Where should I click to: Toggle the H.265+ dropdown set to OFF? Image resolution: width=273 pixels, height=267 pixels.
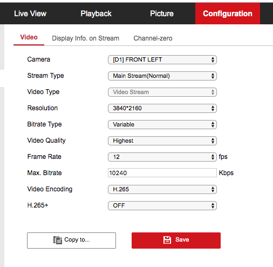pyautogui.click(x=162, y=205)
